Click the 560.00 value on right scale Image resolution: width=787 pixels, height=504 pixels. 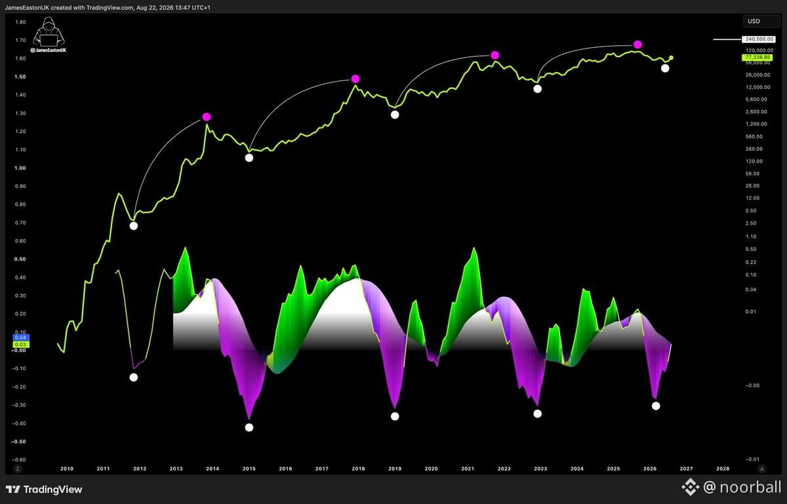(x=754, y=136)
